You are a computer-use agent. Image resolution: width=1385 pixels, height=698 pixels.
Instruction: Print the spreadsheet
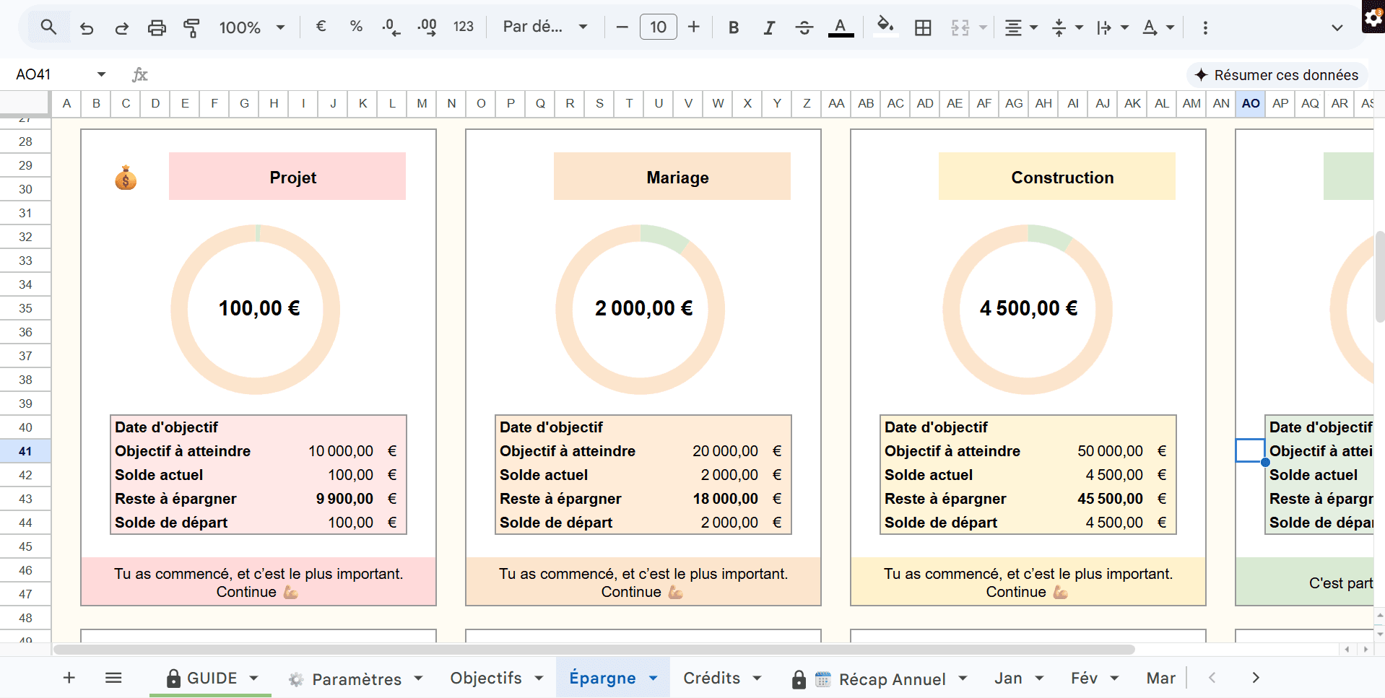click(x=157, y=27)
